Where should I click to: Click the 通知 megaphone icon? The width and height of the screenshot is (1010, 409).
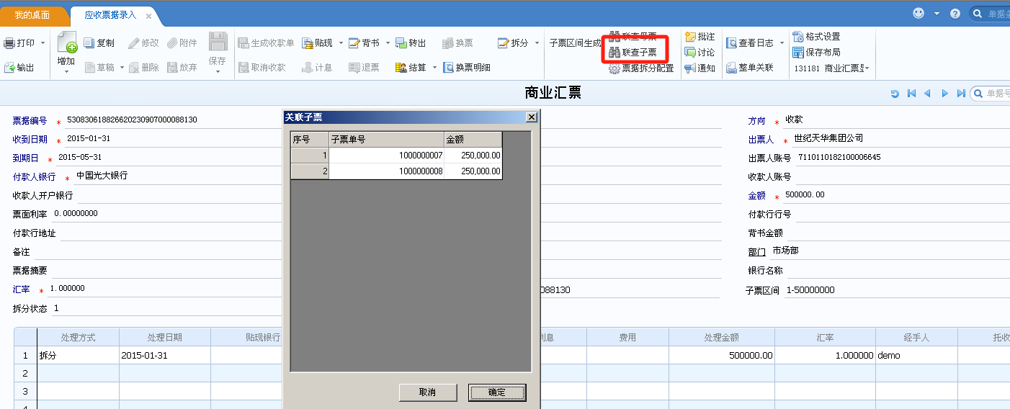[x=690, y=68]
